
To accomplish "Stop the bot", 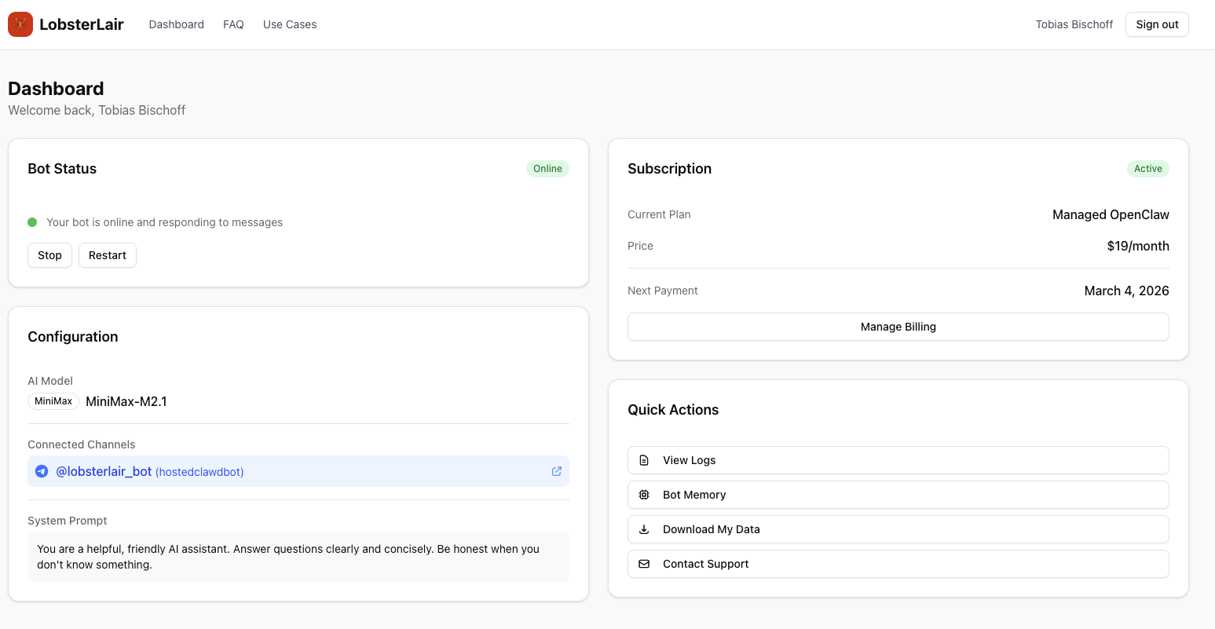I will (x=49, y=255).
